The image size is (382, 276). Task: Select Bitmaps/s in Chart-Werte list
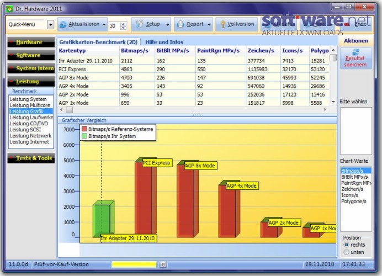(x=356, y=171)
